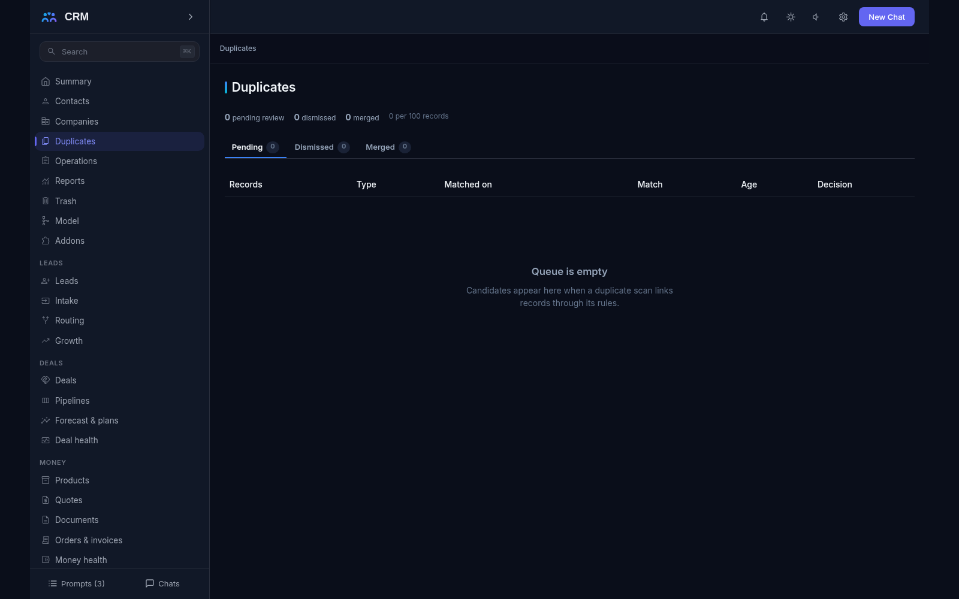Open Operations via clipboard icon
This screenshot has height=599, width=959.
tap(46, 161)
